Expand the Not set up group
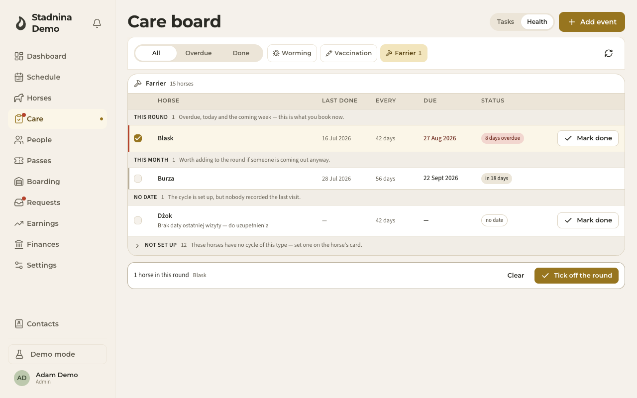This screenshot has width=637, height=398. pyautogui.click(x=137, y=245)
